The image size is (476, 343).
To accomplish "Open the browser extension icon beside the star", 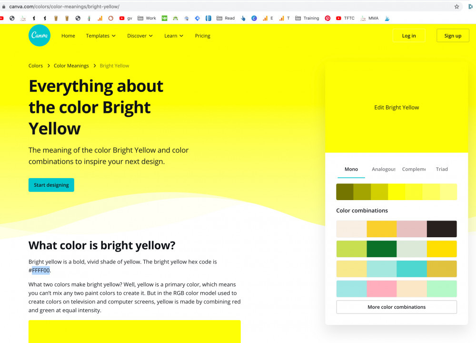I will (x=471, y=6).
